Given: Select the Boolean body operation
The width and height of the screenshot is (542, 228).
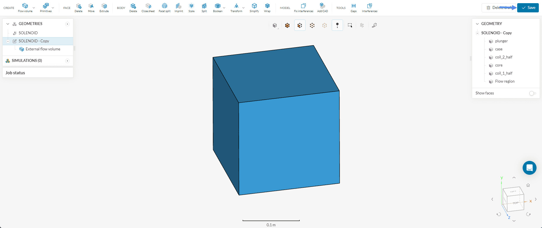Looking at the screenshot, I should click(x=217, y=7).
